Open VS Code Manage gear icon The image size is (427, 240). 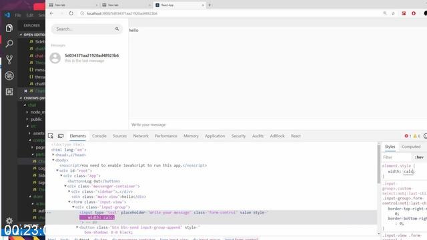pyautogui.click(x=9, y=221)
